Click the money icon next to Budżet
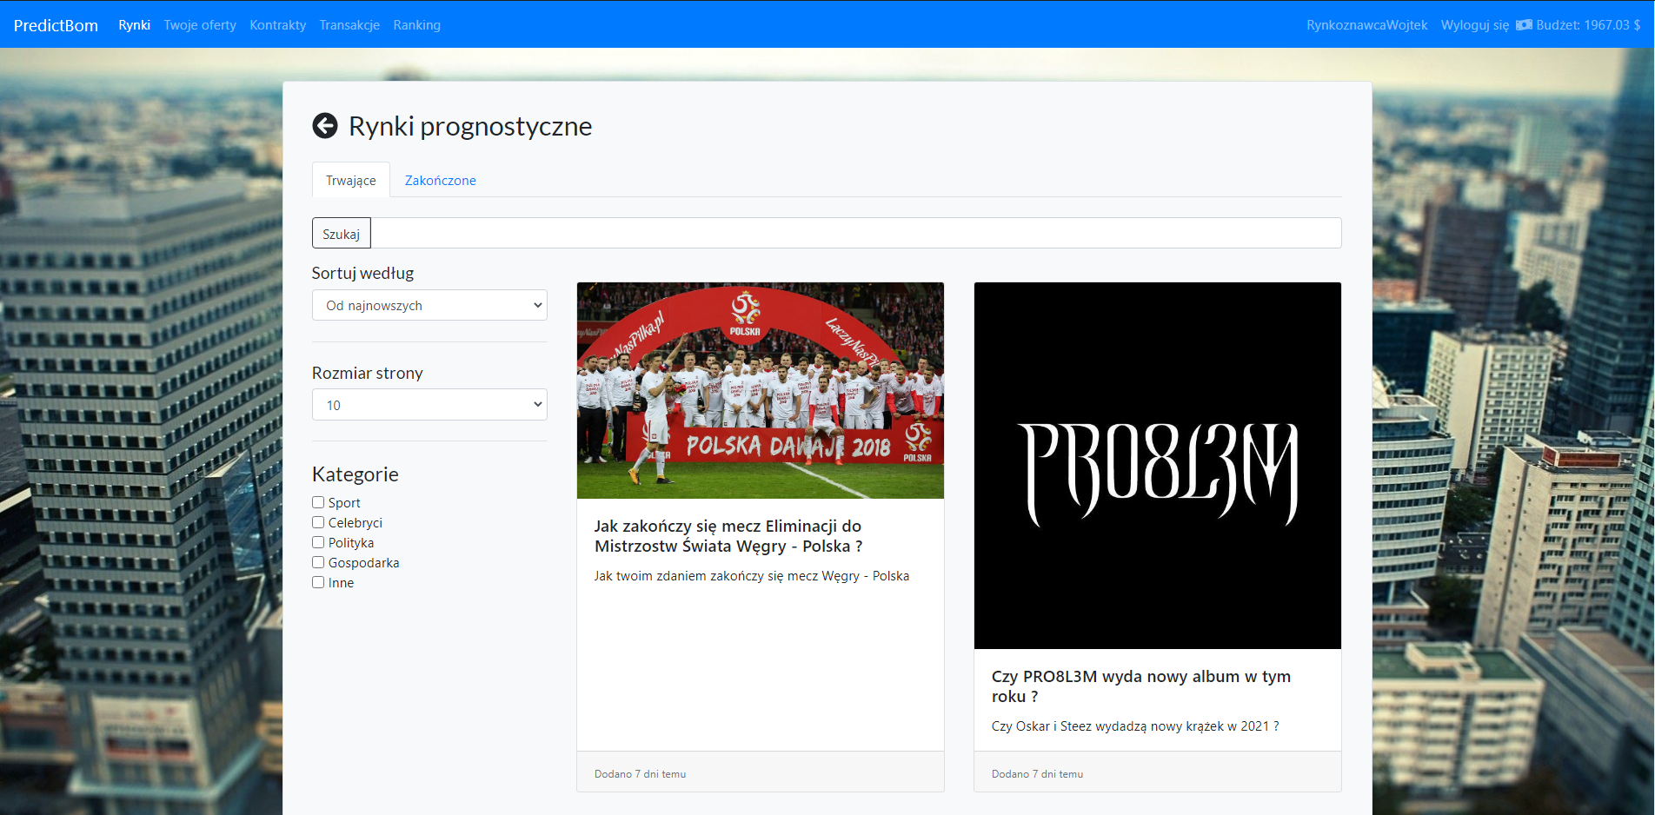The width and height of the screenshot is (1655, 815). pyautogui.click(x=1524, y=25)
